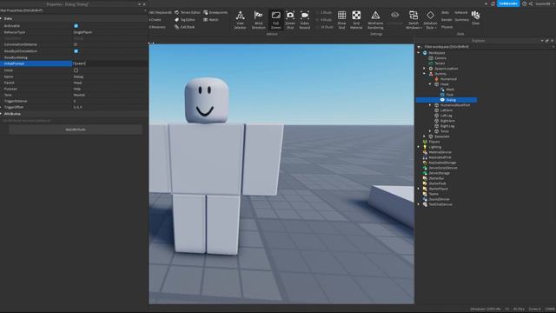
Task: Click the BehaviorType value SinglePlayer
Action: point(83,32)
